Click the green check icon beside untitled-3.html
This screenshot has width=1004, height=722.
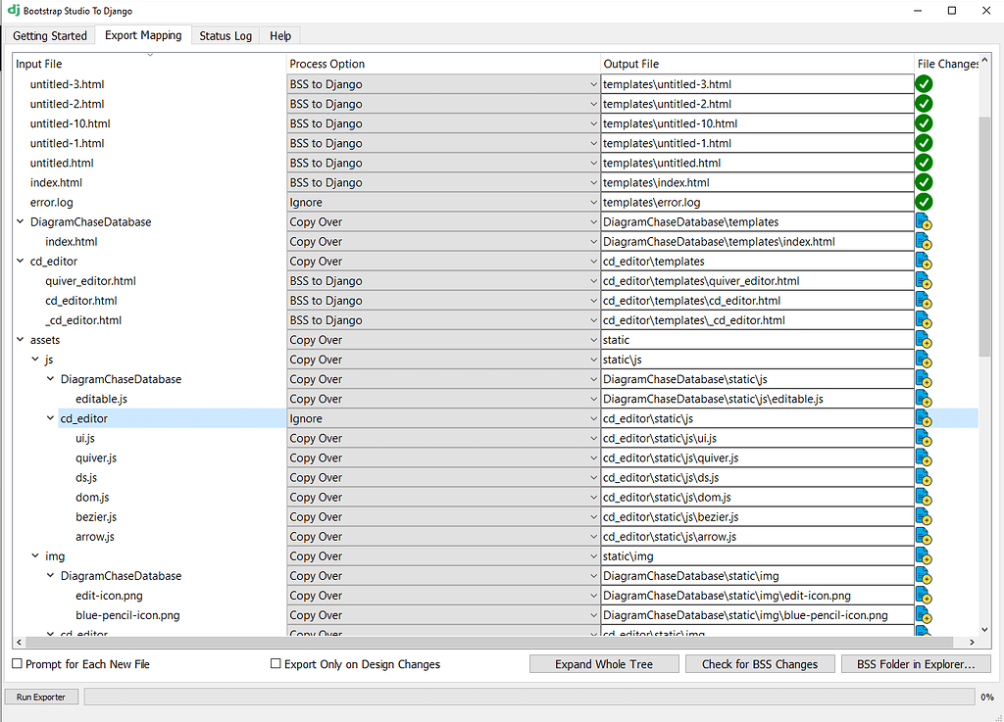924,84
